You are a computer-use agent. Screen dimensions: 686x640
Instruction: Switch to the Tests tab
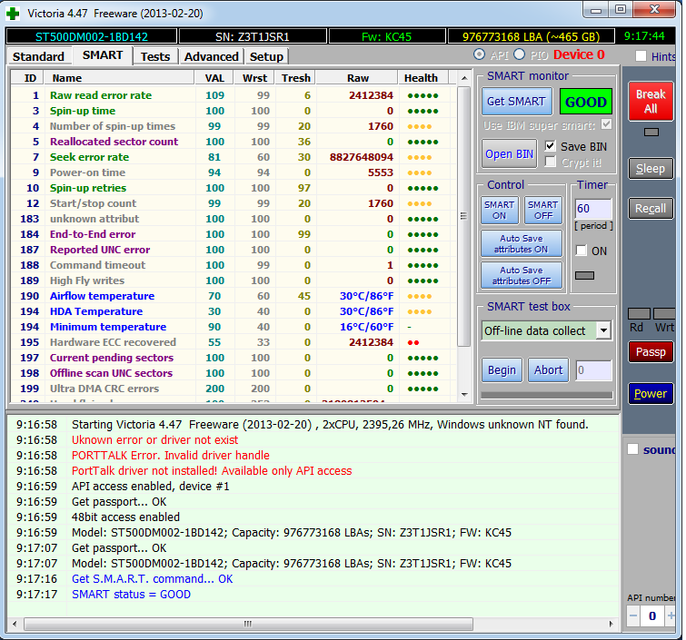point(154,56)
